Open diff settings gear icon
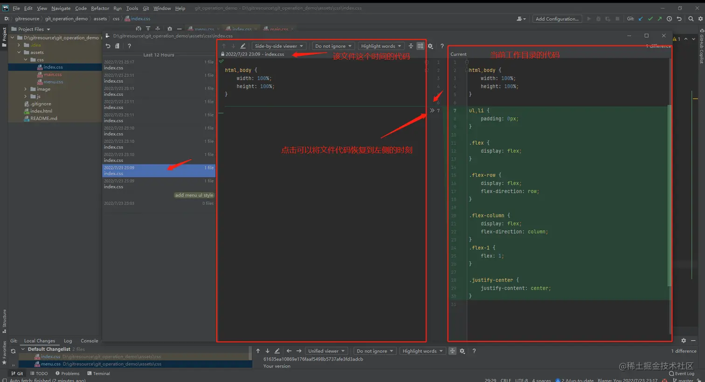Screen dimensions: 705x382 pyautogui.click(x=430, y=46)
